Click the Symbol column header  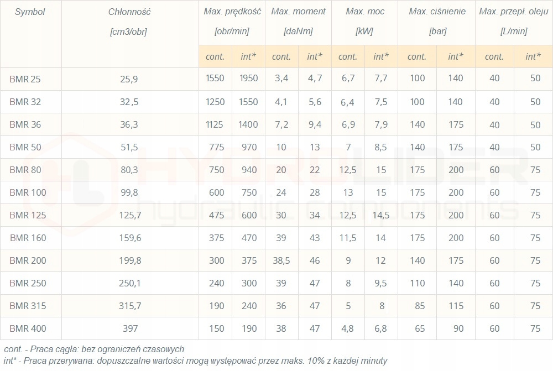pyautogui.click(x=30, y=12)
